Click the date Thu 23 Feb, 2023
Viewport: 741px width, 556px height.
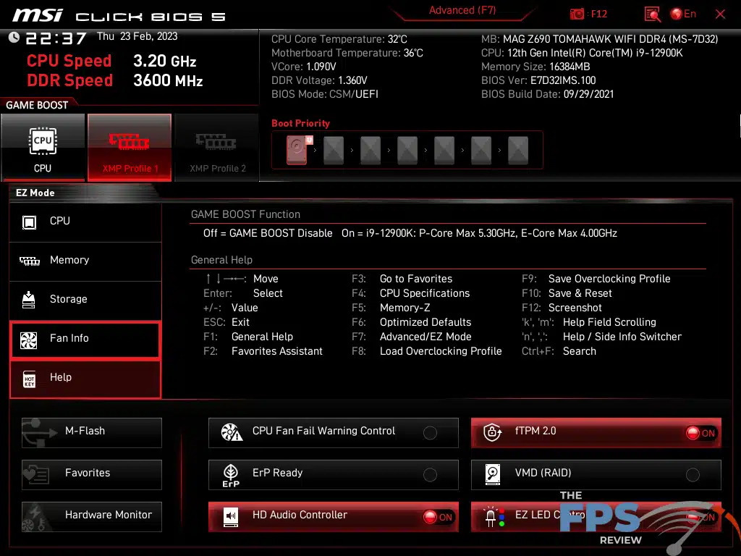coord(137,36)
